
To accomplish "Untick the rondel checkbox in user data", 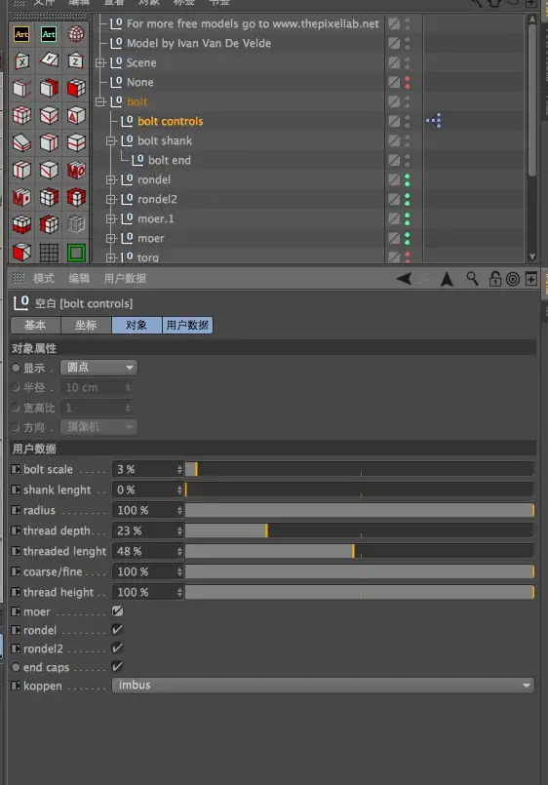I will click(118, 630).
